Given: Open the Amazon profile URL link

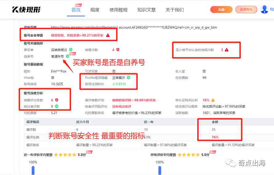Looking at the screenshot, I should [134, 27].
